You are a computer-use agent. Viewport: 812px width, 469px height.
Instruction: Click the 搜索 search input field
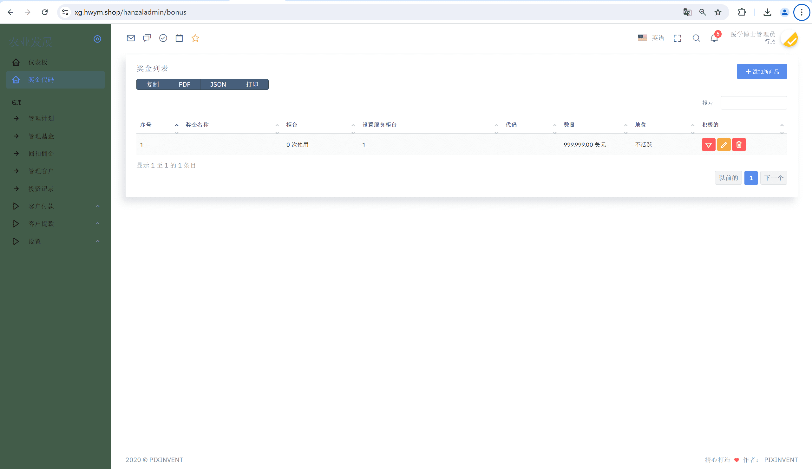(x=753, y=103)
